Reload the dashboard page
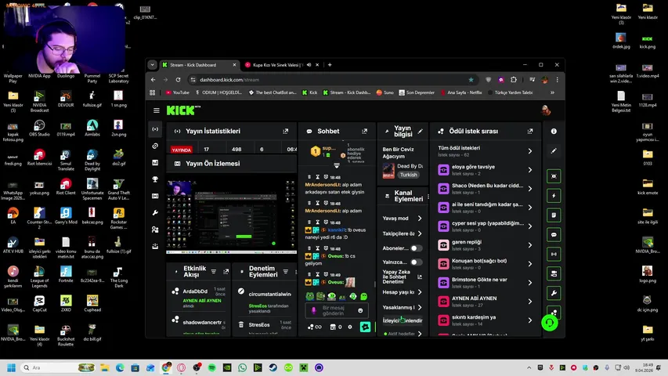668x376 pixels. tap(178, 80)
